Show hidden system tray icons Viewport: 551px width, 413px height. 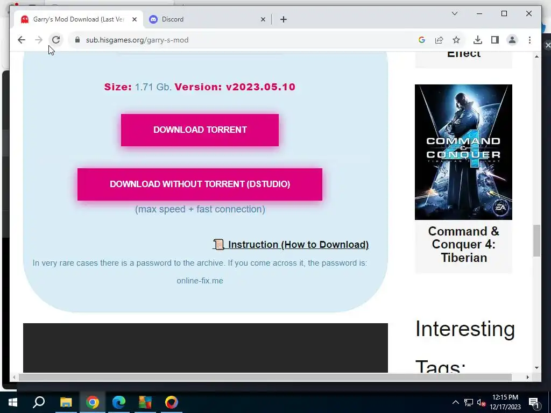coord(455,402)
